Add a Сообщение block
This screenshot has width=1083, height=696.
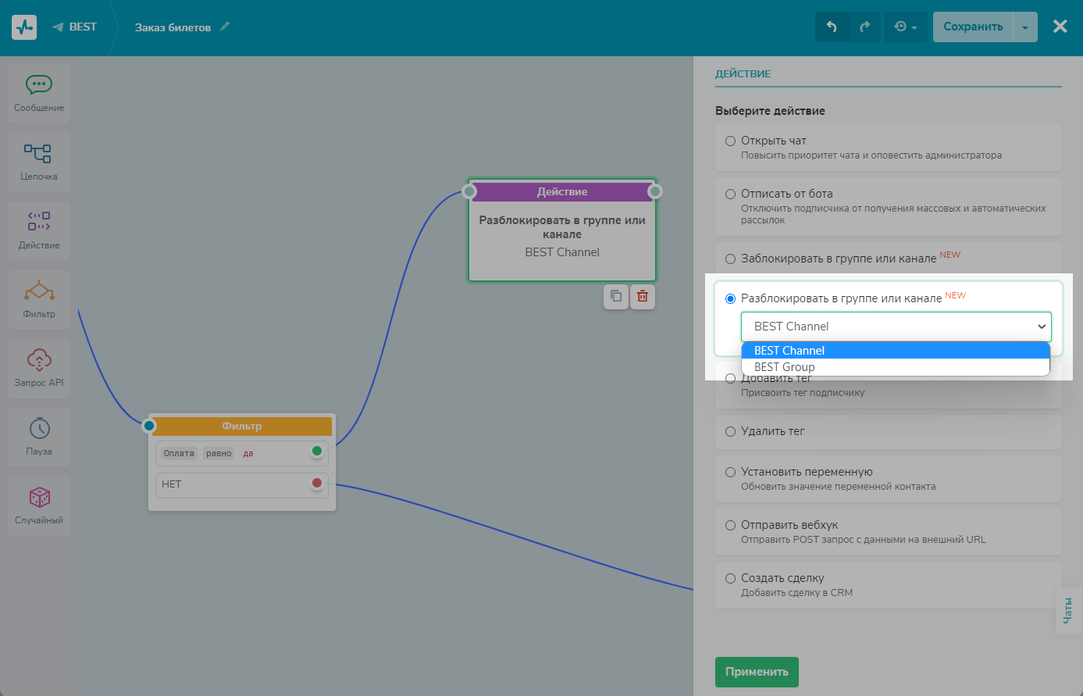coord(39,94)
